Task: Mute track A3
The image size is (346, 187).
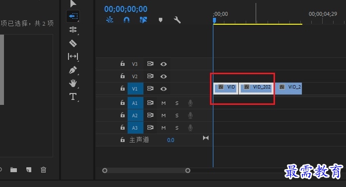Action: coord(163,128)
